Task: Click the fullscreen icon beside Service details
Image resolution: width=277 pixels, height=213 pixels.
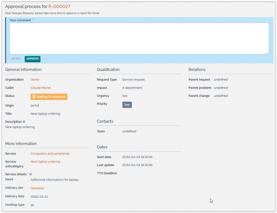Action: pyautogui.click(x=30, y=174)
